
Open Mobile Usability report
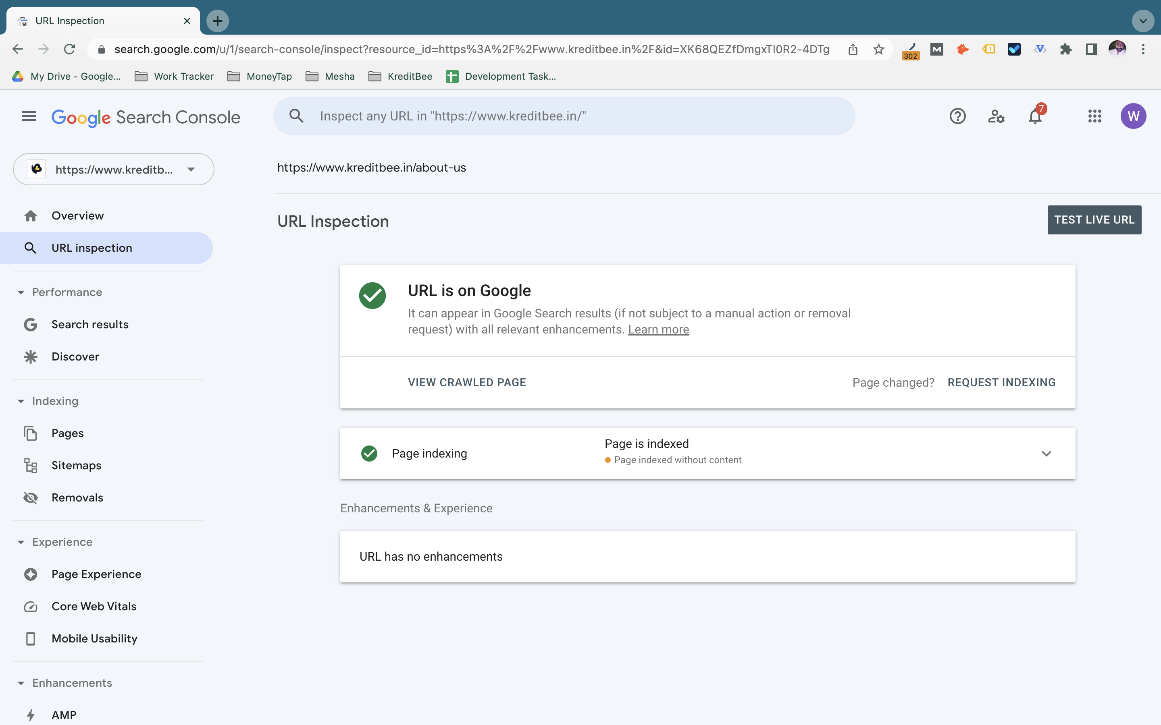point(106,639)
